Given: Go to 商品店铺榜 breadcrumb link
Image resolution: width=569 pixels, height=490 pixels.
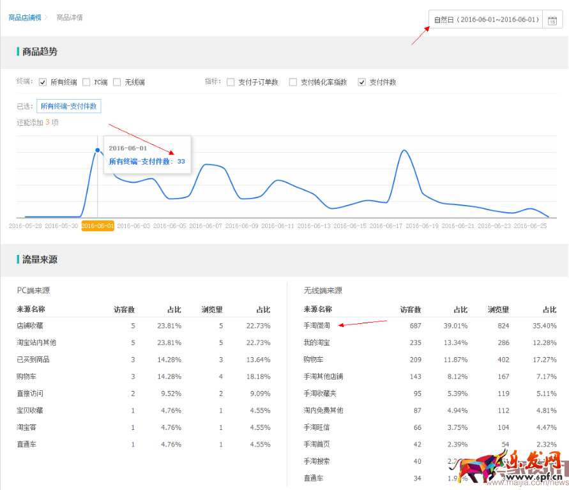Looking at the screenshot, I should click(25, 17).
